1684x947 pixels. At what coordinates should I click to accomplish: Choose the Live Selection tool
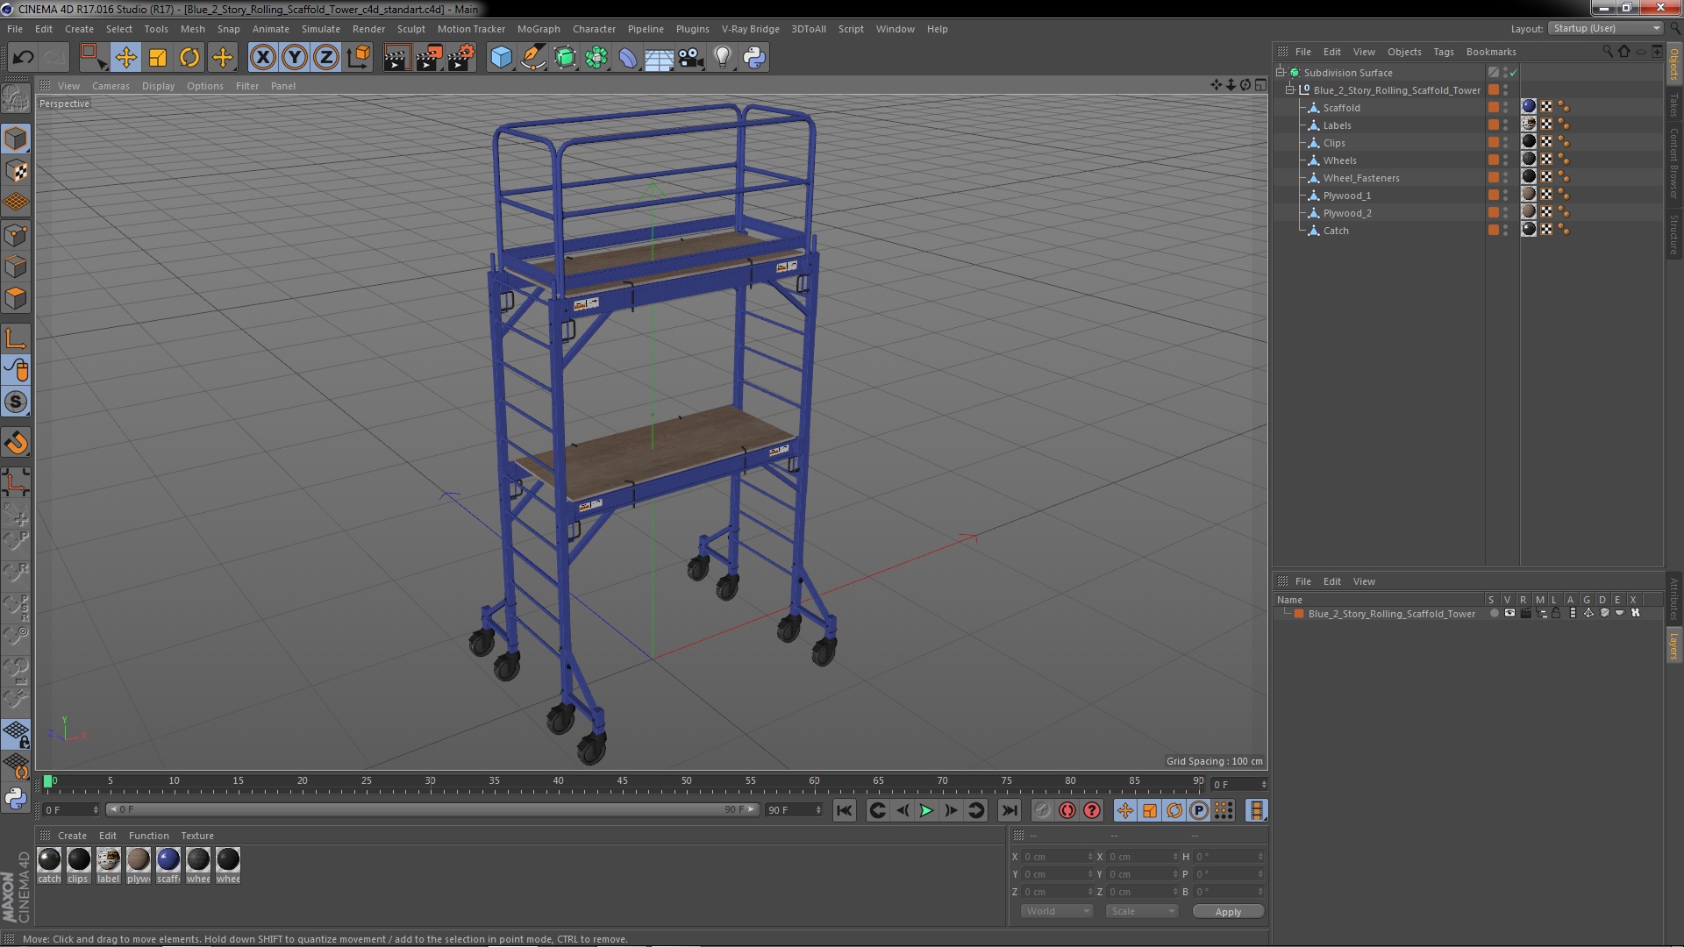(92, 58)
